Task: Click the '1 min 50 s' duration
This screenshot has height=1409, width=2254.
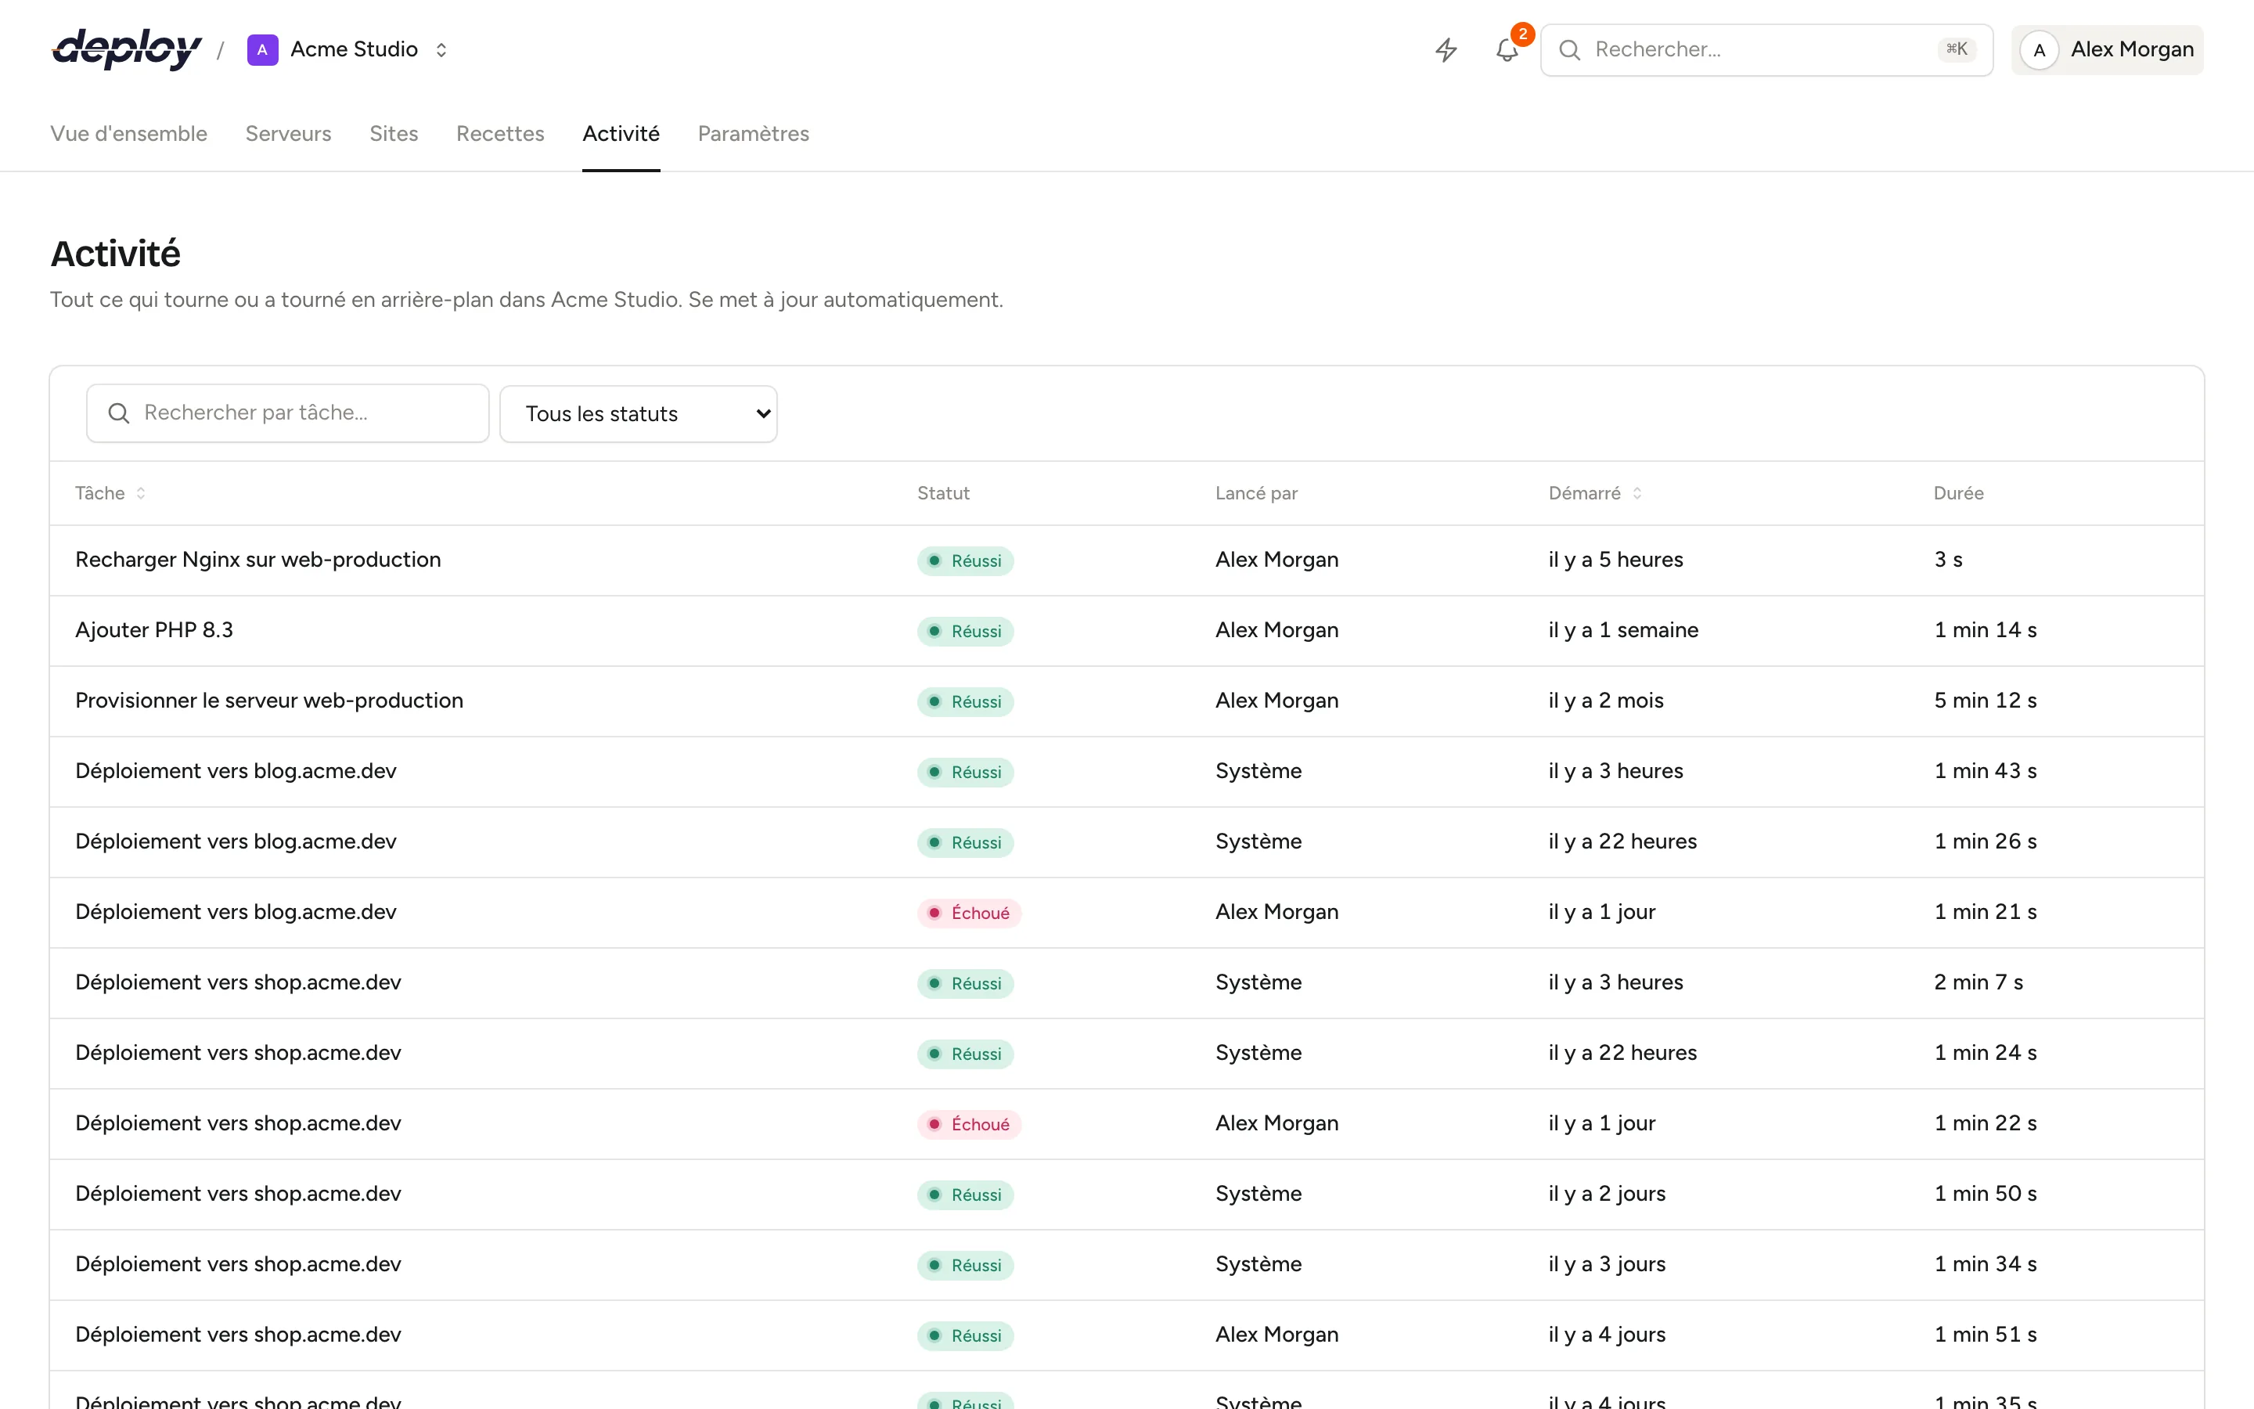Action: 1985,1194
